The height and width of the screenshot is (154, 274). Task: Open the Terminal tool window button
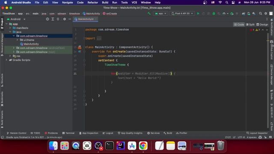pyautogui.click(x=68, y=133)
